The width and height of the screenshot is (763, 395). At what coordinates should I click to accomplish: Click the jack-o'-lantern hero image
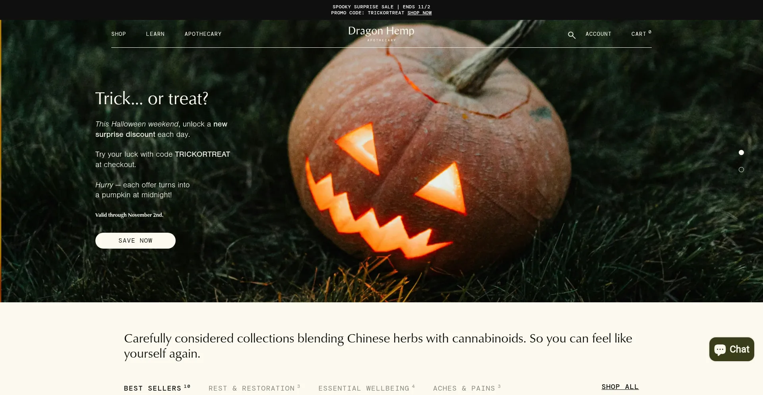429,159
